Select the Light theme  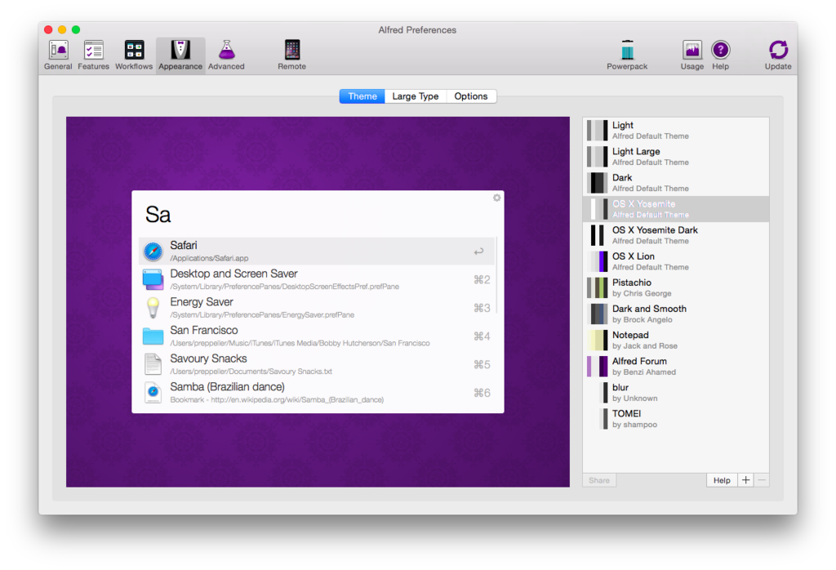676,130
